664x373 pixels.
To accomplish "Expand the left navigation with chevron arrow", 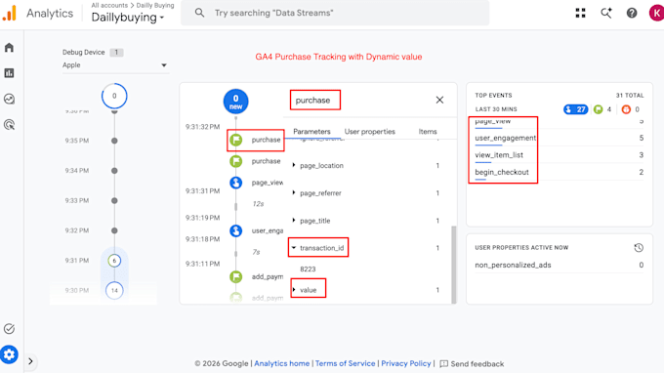I will pyautogui.click(x=30, y=361).
